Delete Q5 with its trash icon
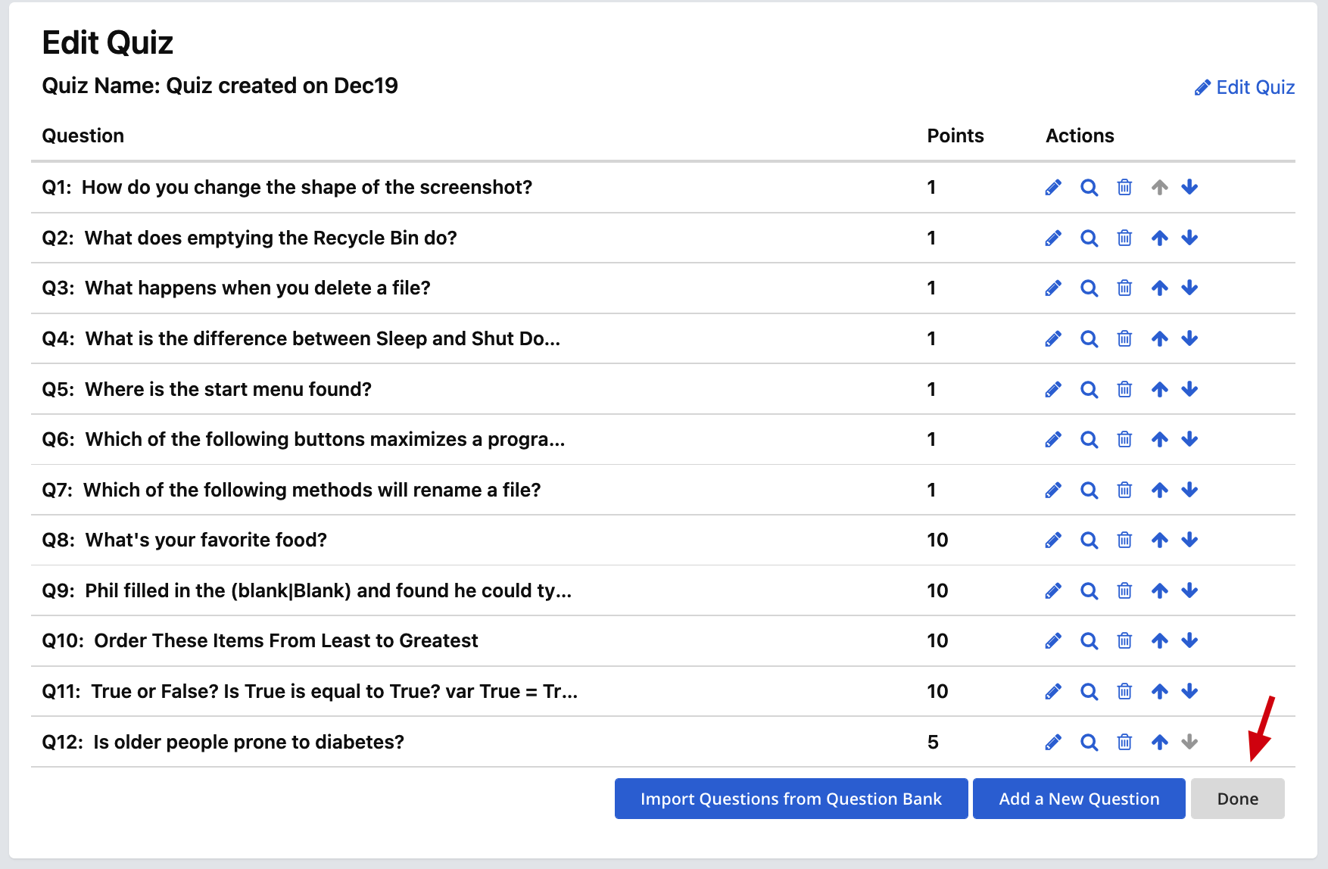This screenshot has width=1328, height=869. pos(1124,389)
